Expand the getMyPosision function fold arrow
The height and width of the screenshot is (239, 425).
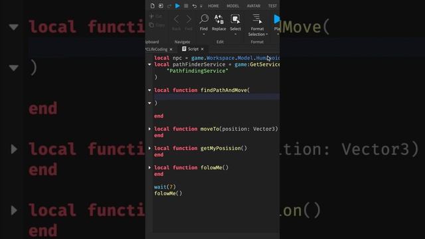point(149,148)
